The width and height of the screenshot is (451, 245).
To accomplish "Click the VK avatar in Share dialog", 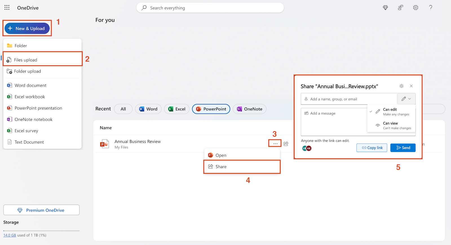I will coord(304,148).
